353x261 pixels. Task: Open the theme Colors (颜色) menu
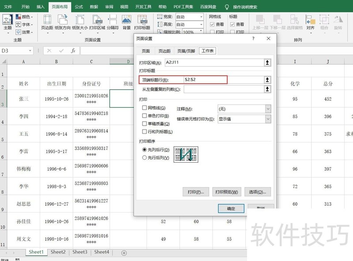(24, 17)
